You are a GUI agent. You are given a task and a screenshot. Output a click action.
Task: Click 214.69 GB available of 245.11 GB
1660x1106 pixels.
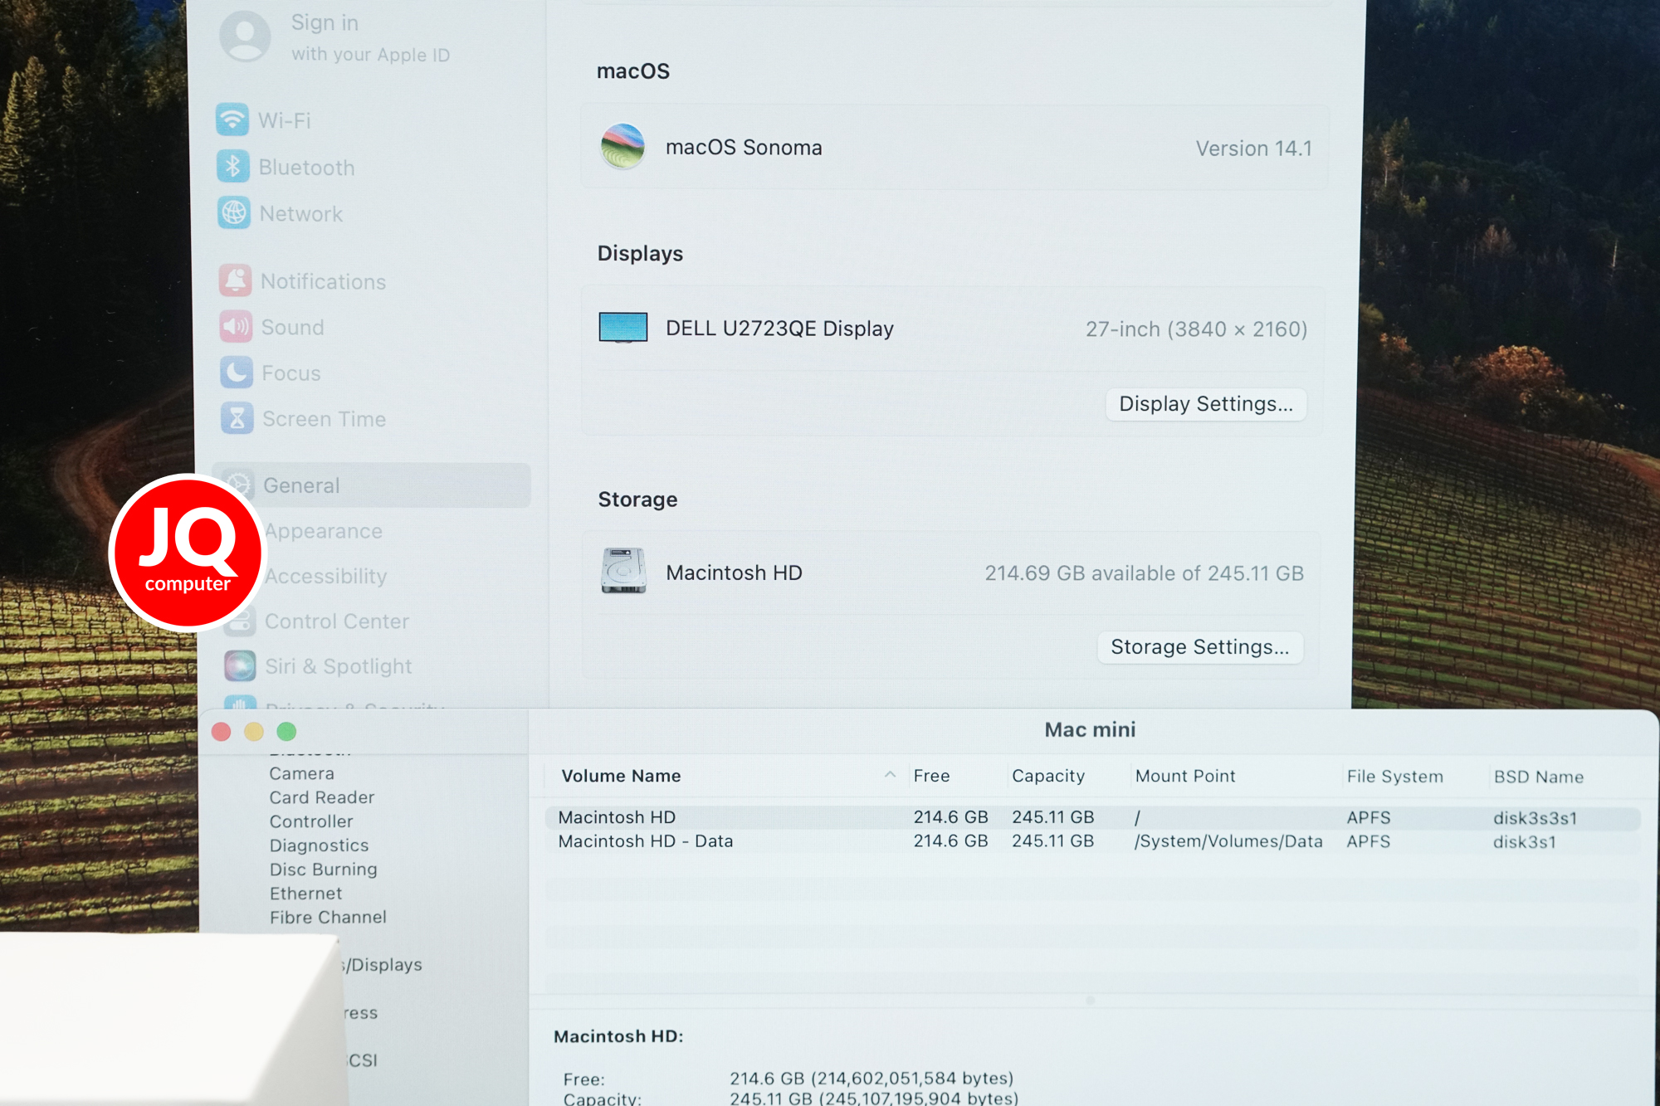pyautogui.click(x=1144, y=573)
